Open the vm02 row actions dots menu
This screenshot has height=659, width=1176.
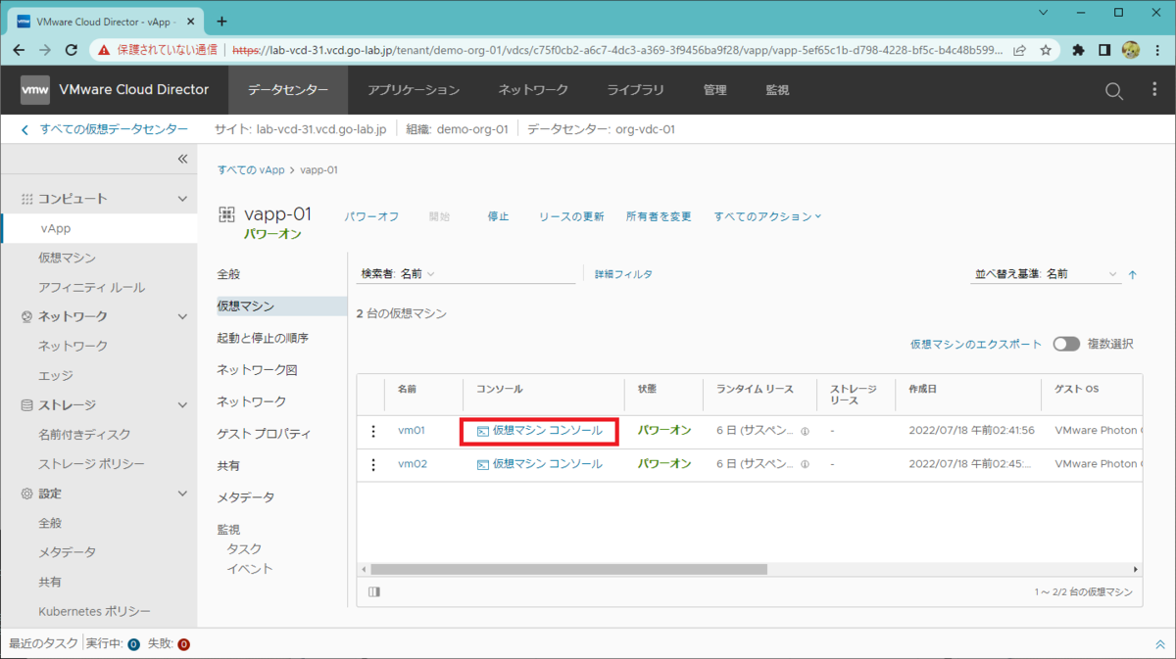click(x=373, y=464)
